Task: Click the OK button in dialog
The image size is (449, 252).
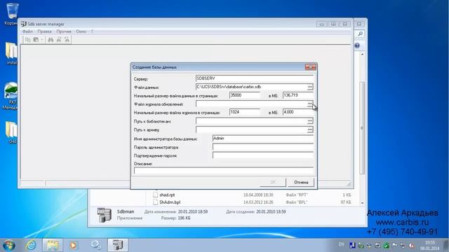Action: [x=273, y=182]
